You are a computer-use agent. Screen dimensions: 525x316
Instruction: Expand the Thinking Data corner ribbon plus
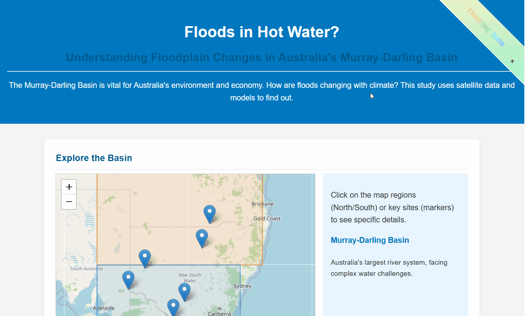pos(512,61)
